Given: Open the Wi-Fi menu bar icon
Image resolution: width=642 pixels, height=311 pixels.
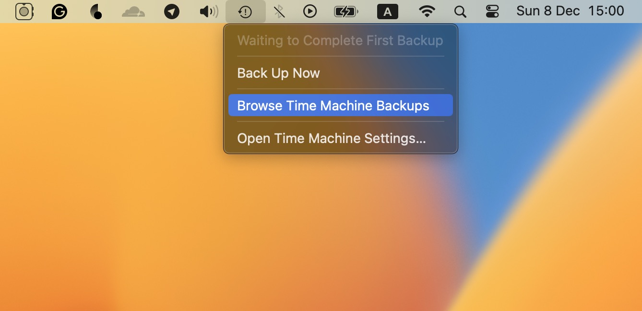Looking at the screenshot, I should (x=427, y=12).
